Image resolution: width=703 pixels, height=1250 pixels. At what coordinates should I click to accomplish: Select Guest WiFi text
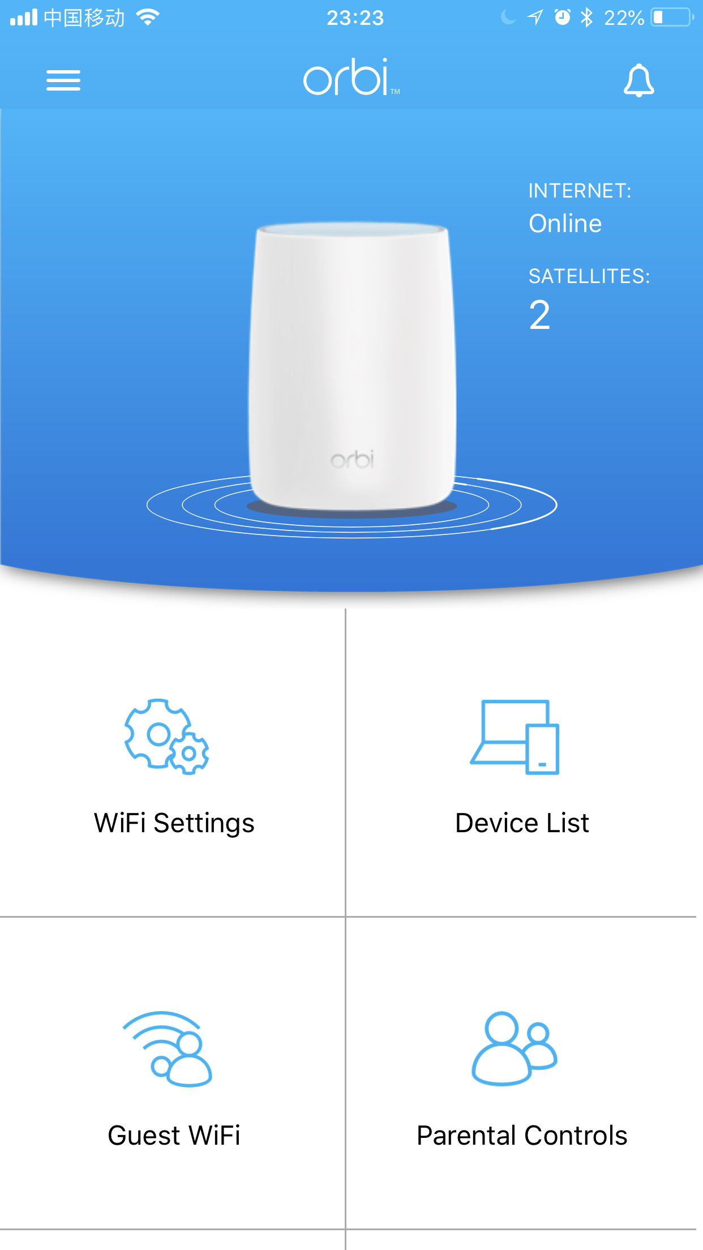point(174,1136)
